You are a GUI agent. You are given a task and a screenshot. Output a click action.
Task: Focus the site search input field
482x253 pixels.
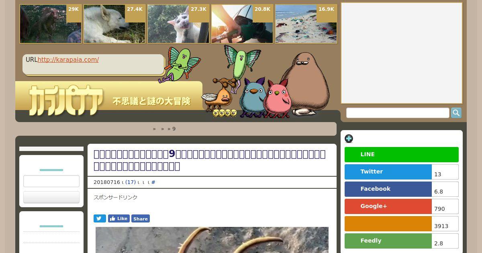pos(398,113)
